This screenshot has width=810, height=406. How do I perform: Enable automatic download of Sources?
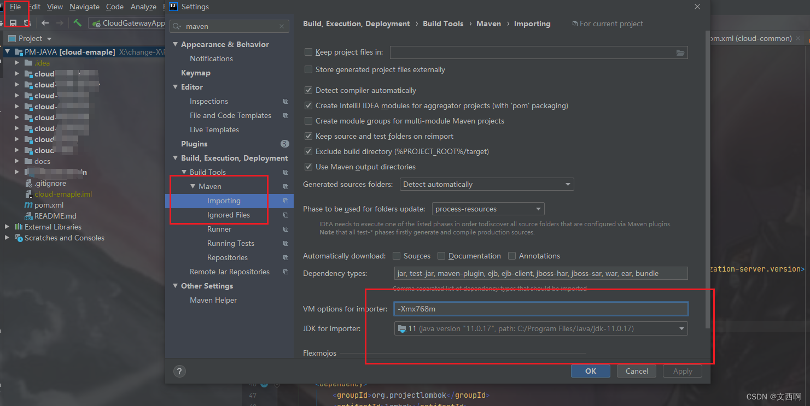pyautogui.click(x=396, y=255)
